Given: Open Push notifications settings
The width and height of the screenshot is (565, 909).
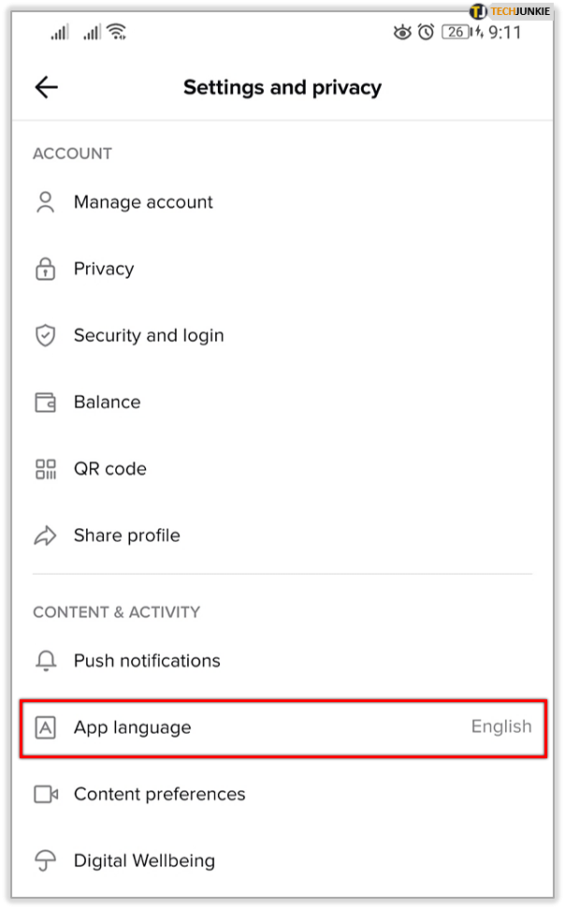Looking at the screenshot, I should 147,661.
